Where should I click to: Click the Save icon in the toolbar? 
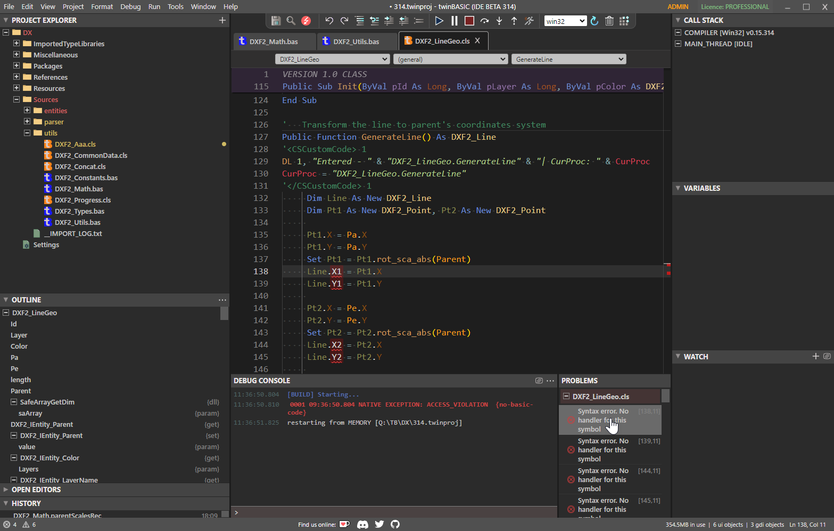coord(276,21)
